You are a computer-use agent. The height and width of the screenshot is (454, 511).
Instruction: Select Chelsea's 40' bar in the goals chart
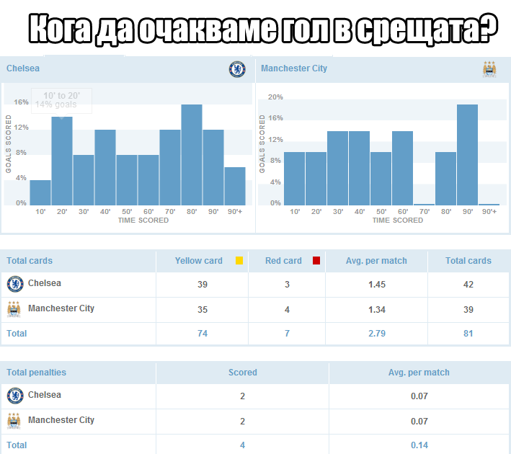pos(105,167)
